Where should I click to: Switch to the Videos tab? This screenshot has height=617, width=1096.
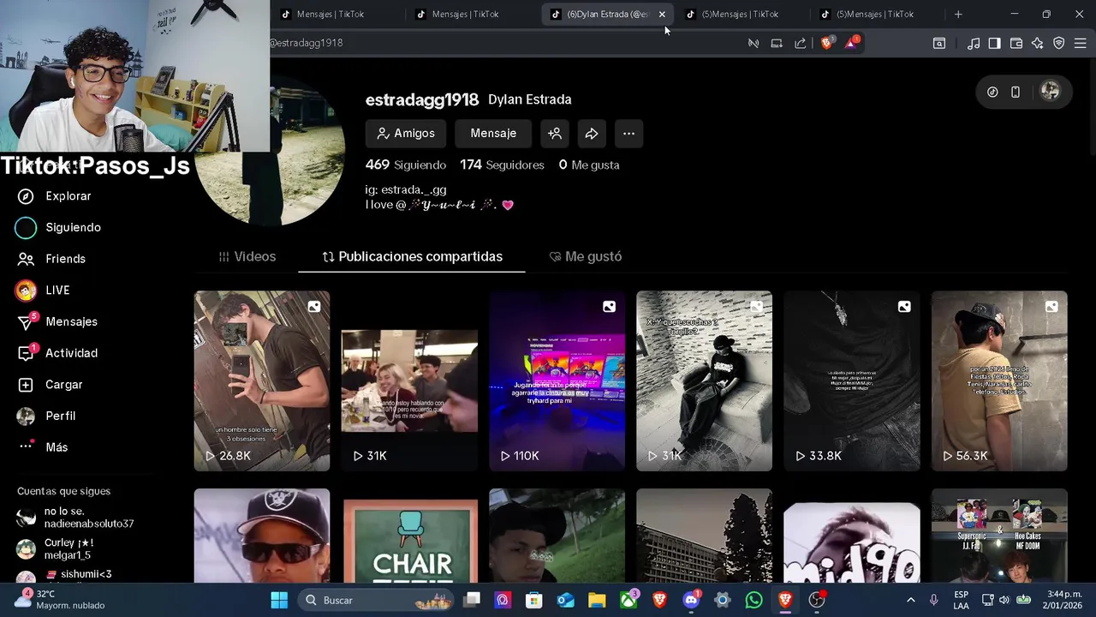pos(247,256)
